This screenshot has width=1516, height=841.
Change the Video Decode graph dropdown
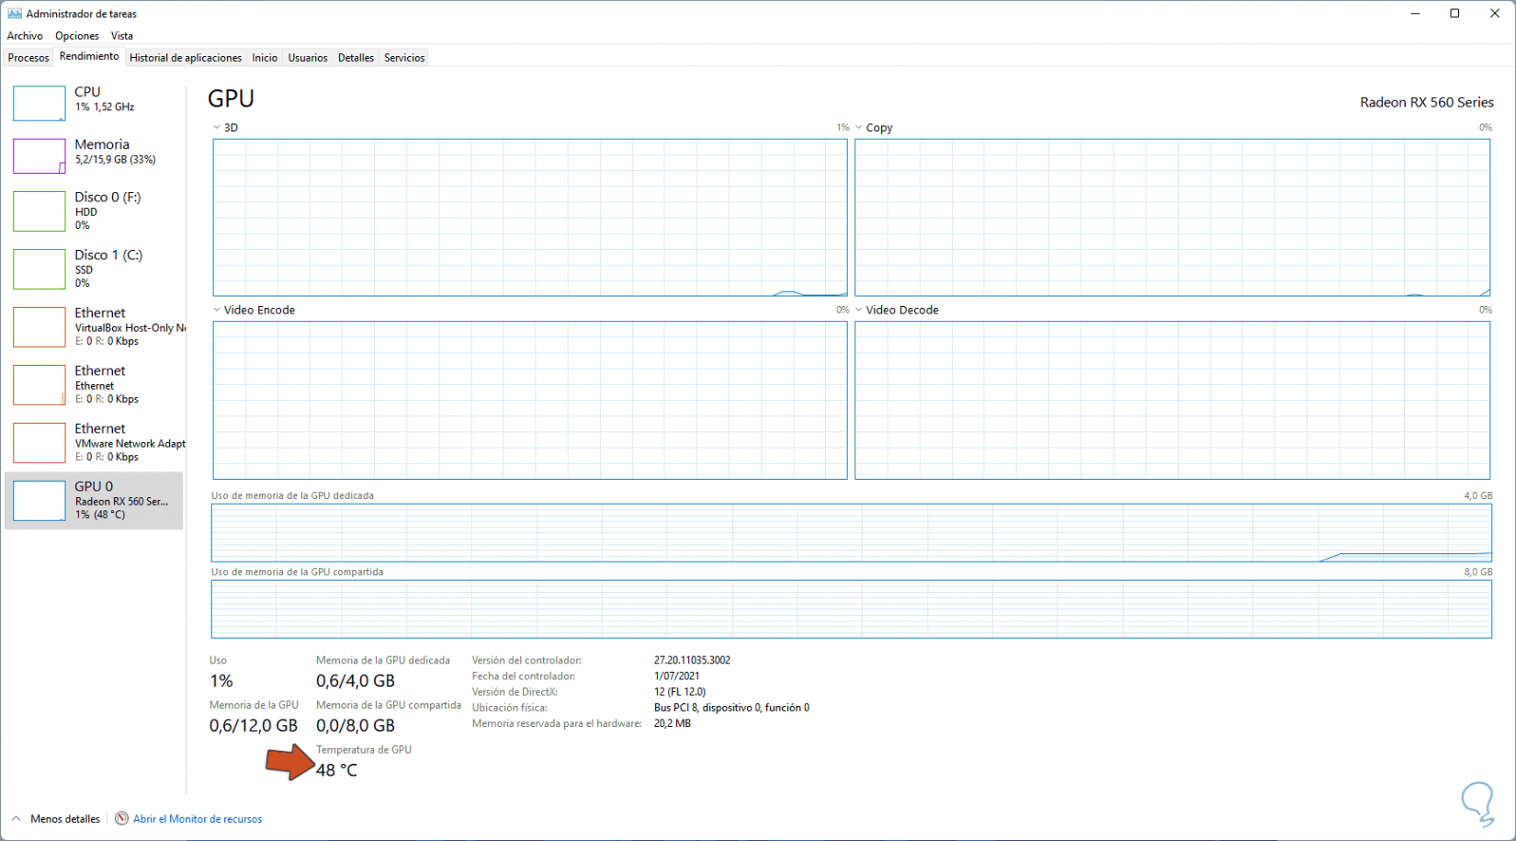pyautogui.click(x=859, y=310)
